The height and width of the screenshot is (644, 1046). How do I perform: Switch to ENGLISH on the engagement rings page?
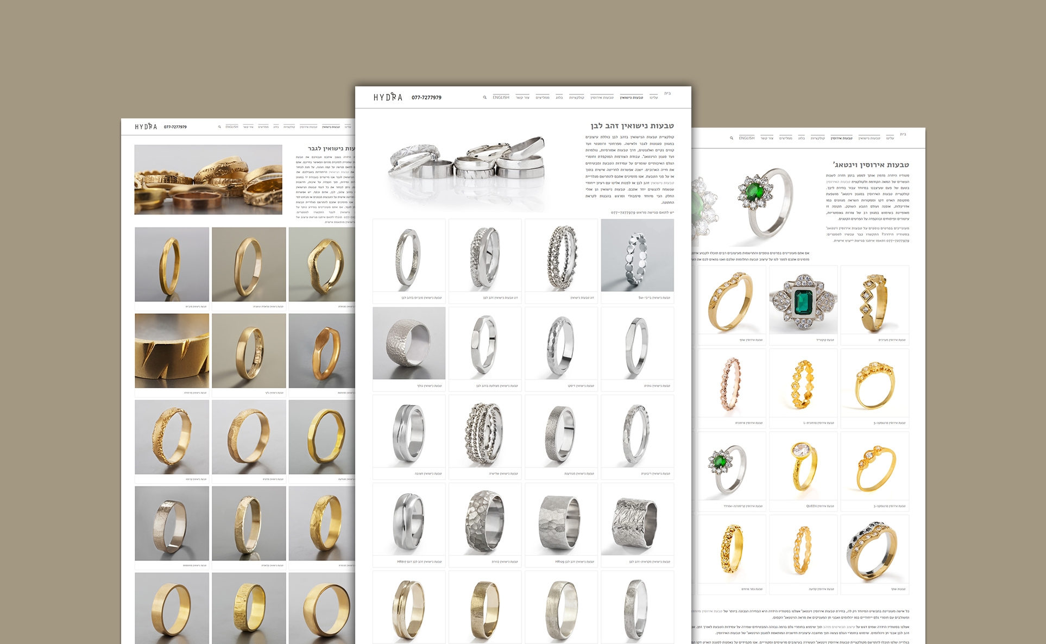click(x=746, y=138)
